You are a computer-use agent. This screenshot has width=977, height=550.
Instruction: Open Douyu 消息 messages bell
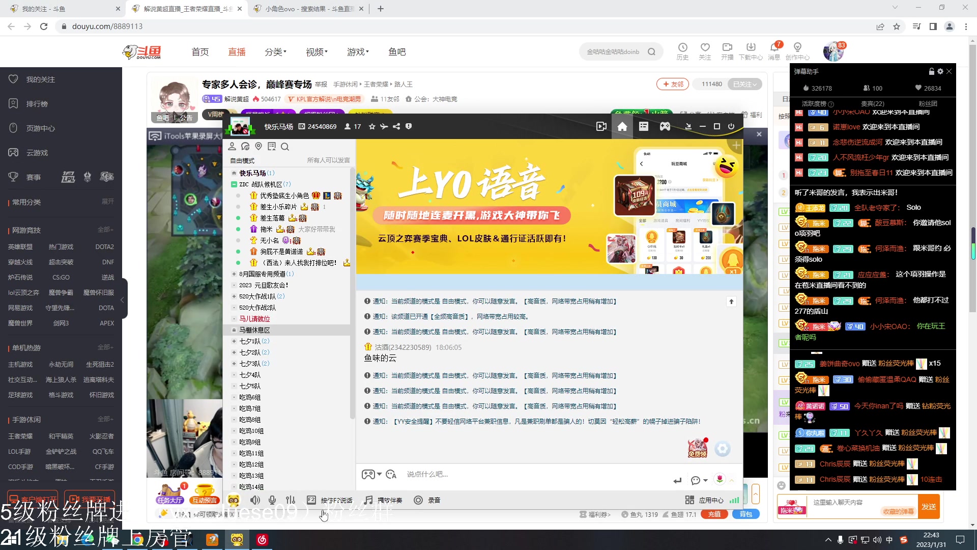coord(774,51)
